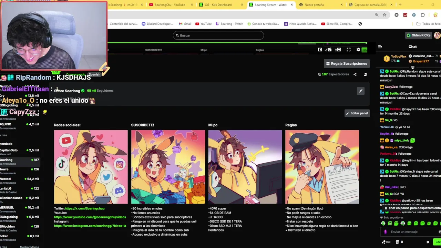The height and width of the screenshot is (248, 441).
Task: Focus the Enviar un mensaje field
Action: pos(410,232)
